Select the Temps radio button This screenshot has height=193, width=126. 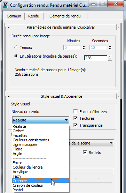coord(16,47)
